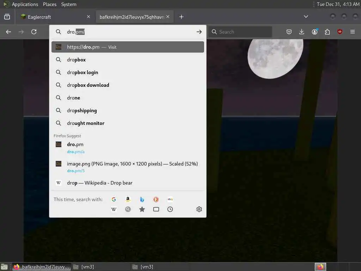Select the dropshipping search suggestion

click(x=128, y=110)
